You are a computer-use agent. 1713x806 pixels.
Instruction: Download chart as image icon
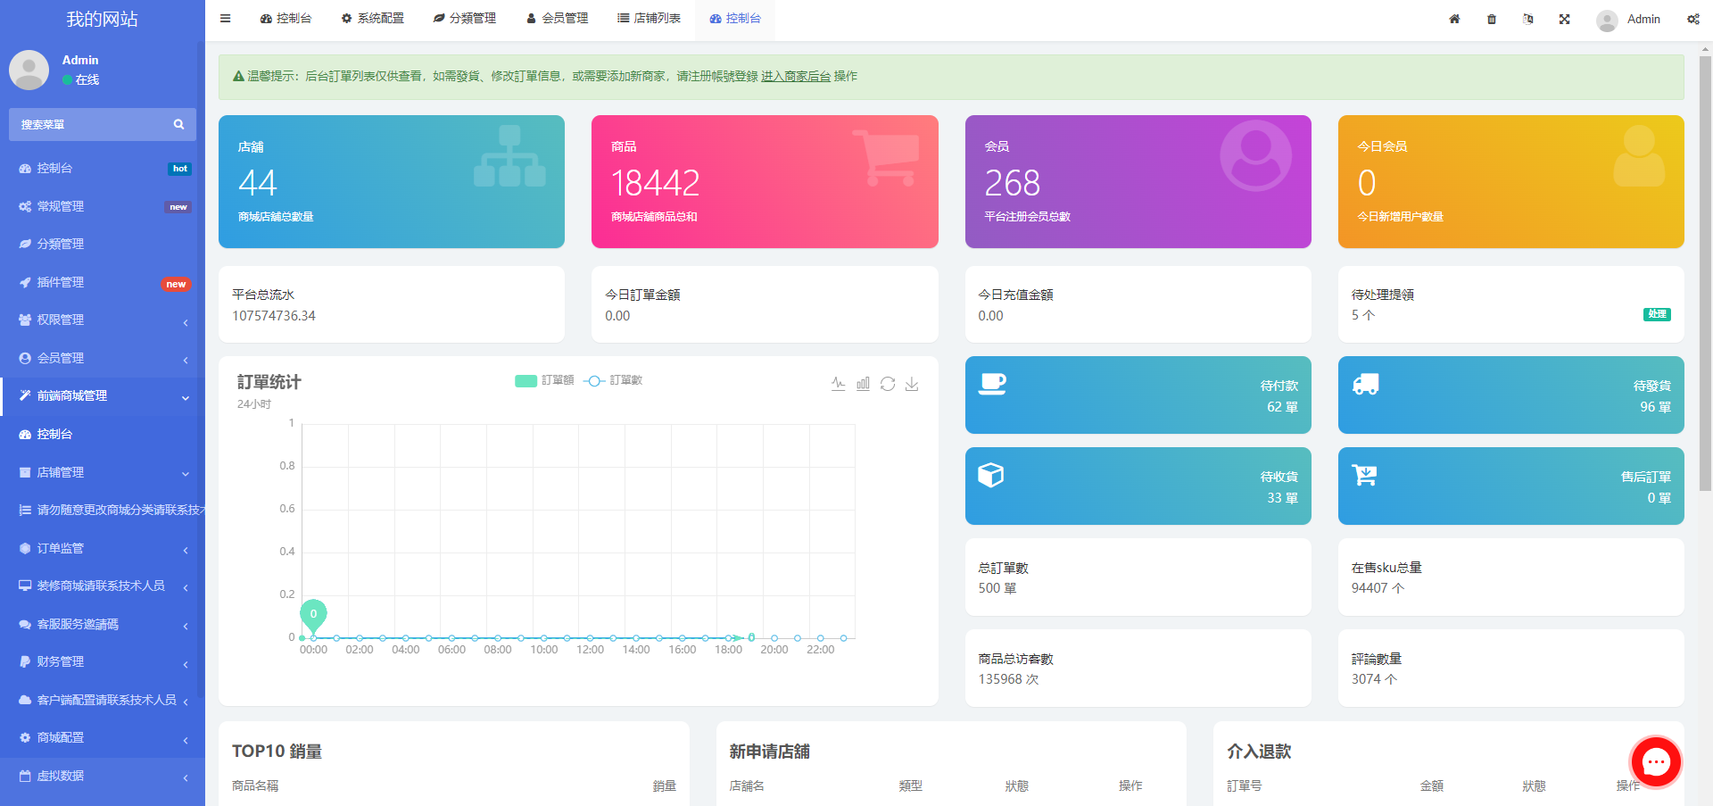pyautogui.click(x=912, y=384)
